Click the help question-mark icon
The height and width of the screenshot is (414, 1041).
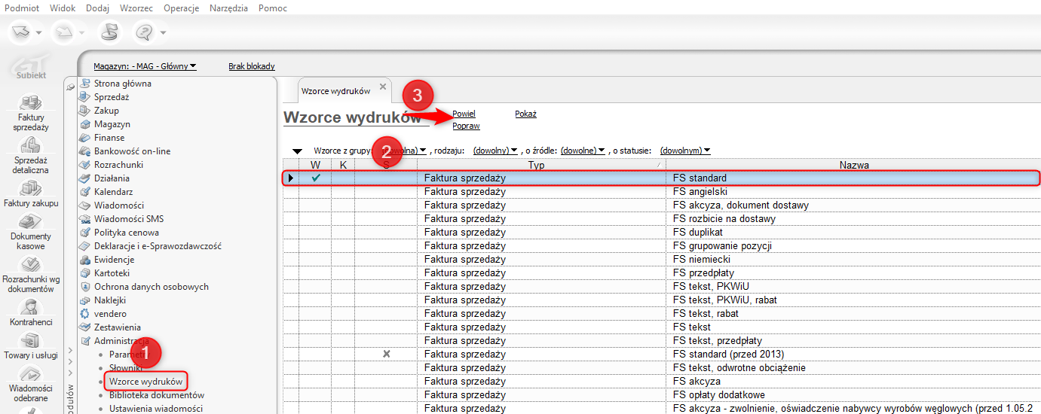click(x=144, y=32)
